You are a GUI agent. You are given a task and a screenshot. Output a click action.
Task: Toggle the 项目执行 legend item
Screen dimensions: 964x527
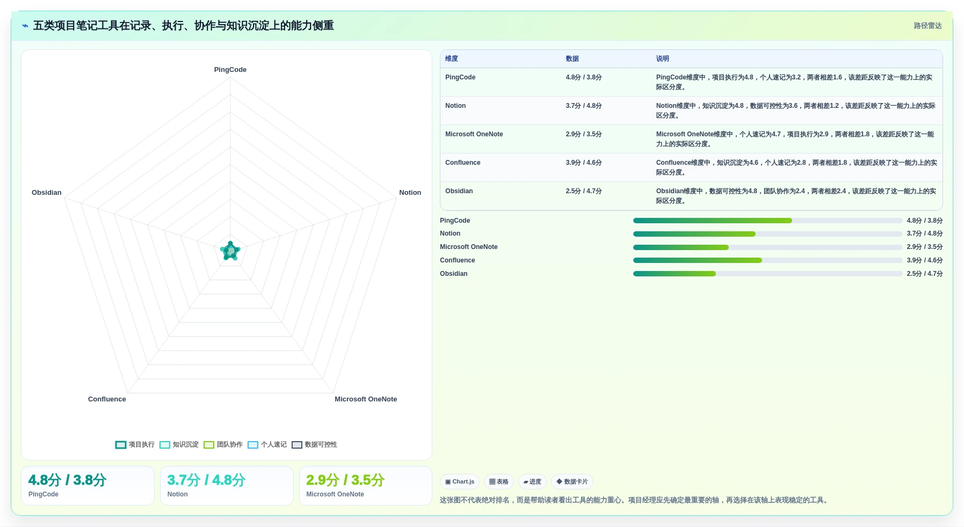[x=135, y=444]
